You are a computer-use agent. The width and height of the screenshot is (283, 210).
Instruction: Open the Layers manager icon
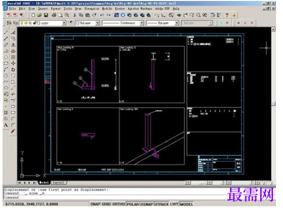tap(8, 23)
